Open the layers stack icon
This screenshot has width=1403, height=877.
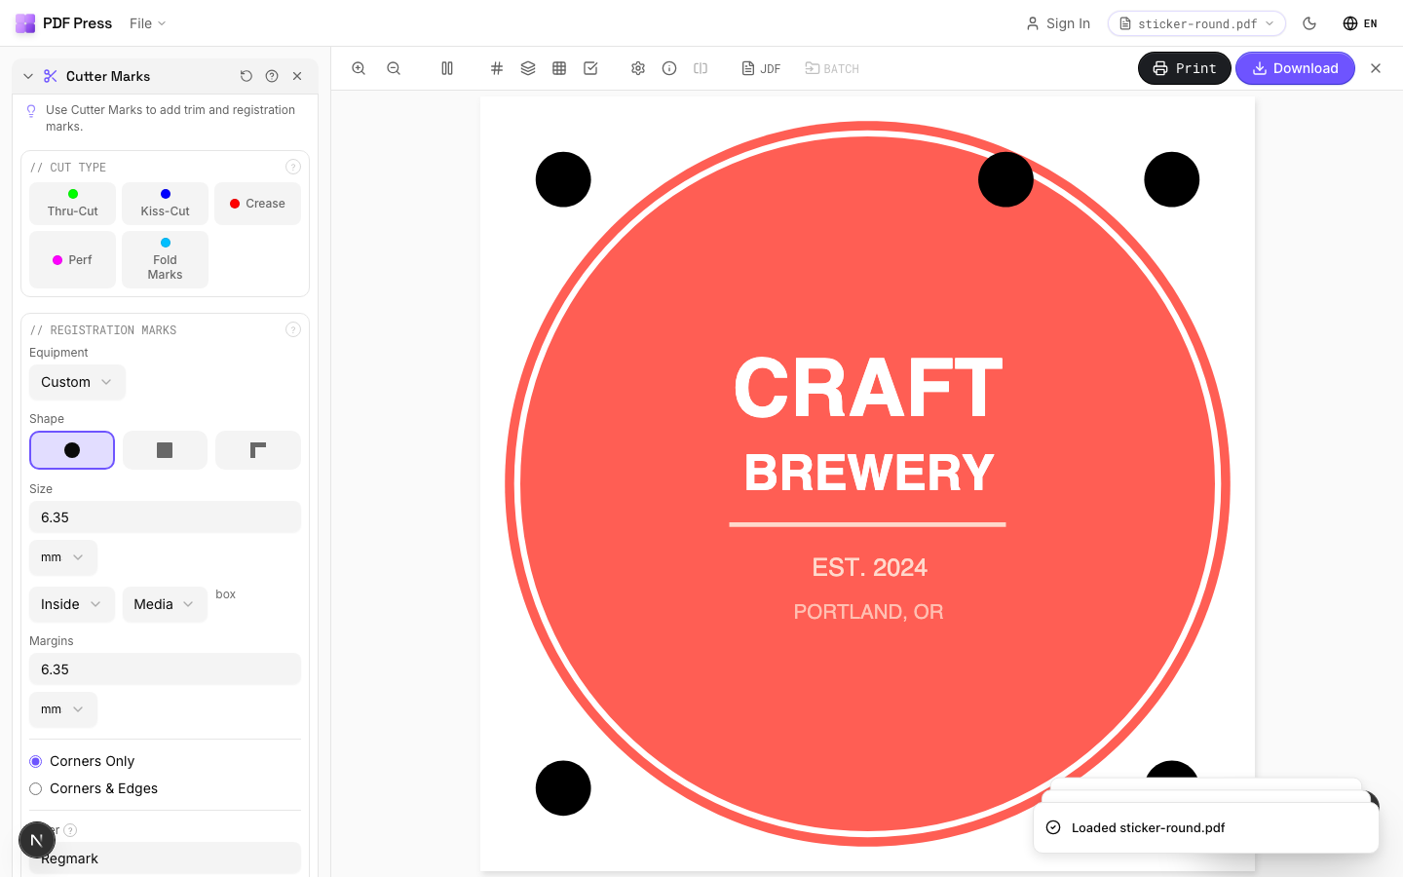[x=528, y=68]
